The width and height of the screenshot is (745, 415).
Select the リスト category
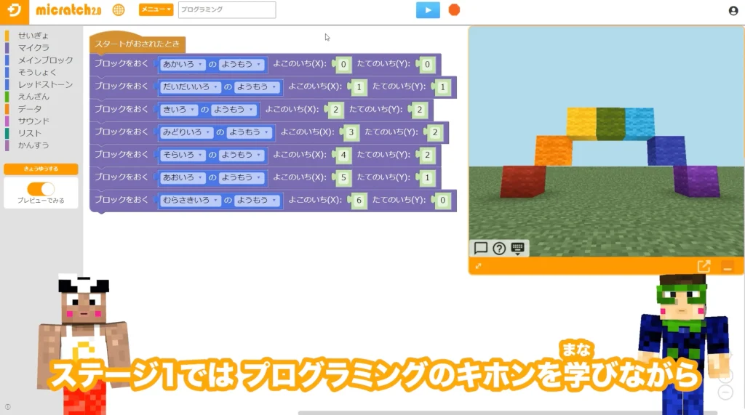click(29, 133)
